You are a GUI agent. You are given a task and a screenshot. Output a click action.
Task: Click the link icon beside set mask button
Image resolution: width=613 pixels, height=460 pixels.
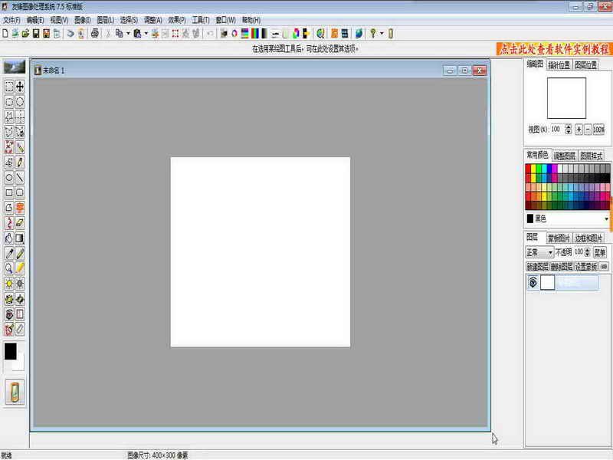[604, 267]
